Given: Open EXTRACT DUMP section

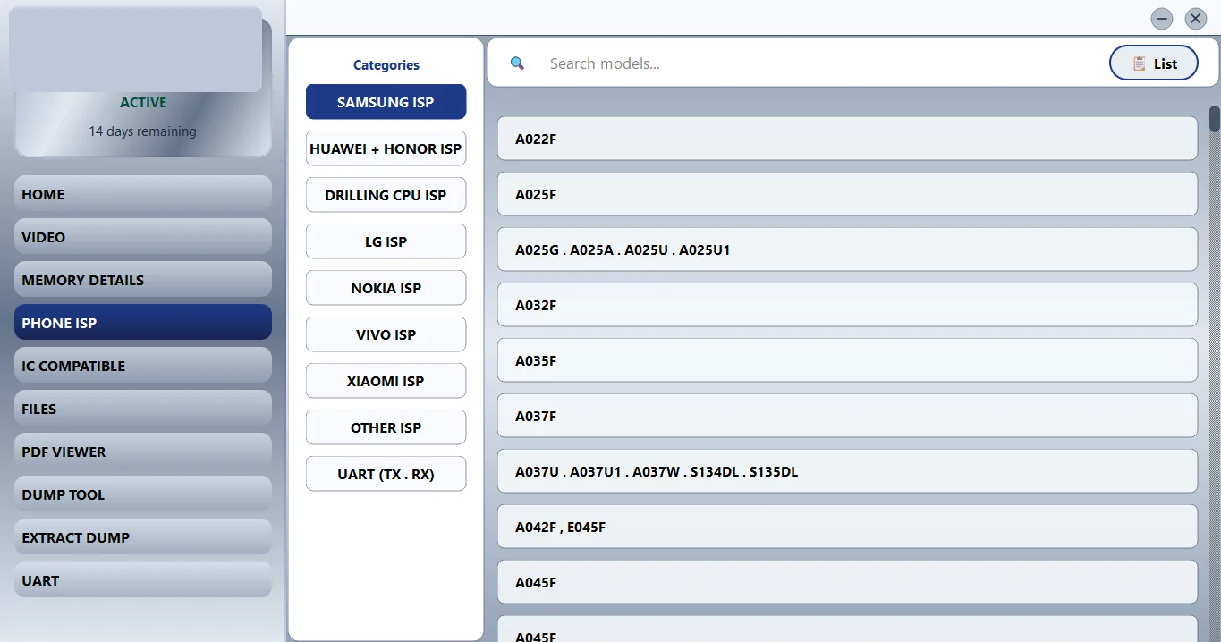Looking at the screenshot, I should pyautogui.click(x=143, y=537).
